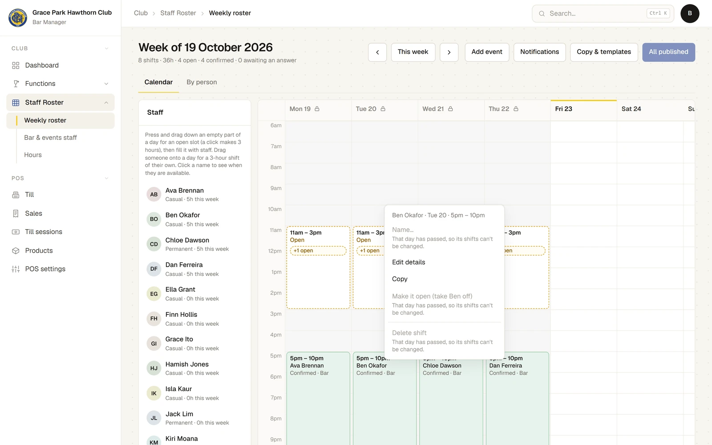Click the Grace Park Hawthorn Club logo

pyautogui.click(x=18, y=17)
